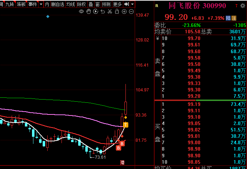Zoom out with the minus circle icon
The image size is (247, 169).
point(131,12)
